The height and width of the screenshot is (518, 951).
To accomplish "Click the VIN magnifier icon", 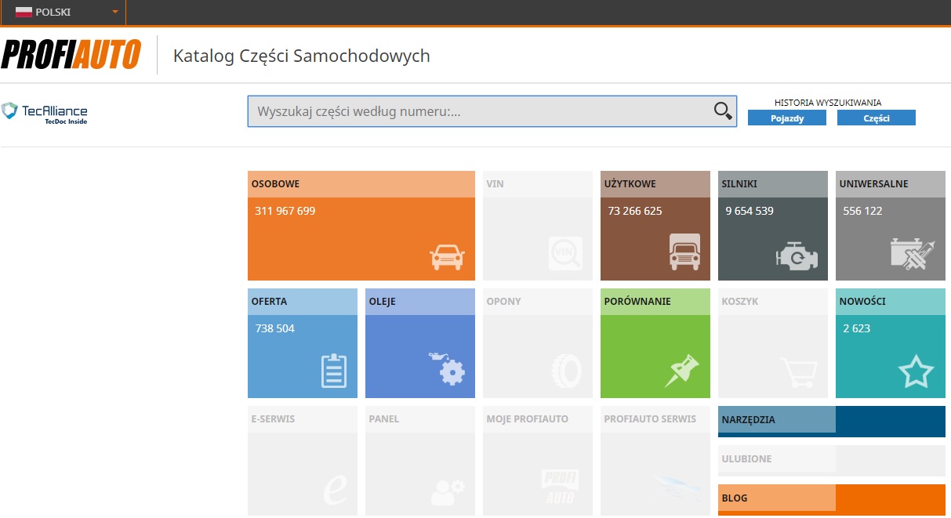I will pos(565,253).
